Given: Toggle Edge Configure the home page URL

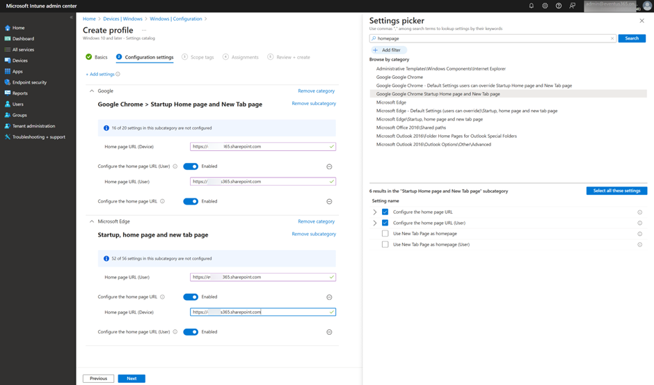Looking at the screenshot, I should coord(191,297).
